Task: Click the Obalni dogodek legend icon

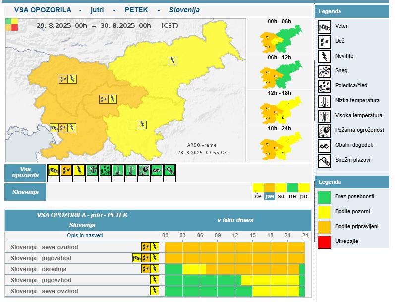Action: coord(324,145)
